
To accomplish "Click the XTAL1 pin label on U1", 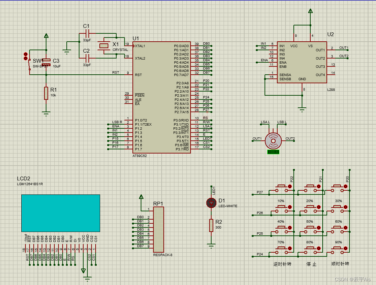I will (140, 46).
